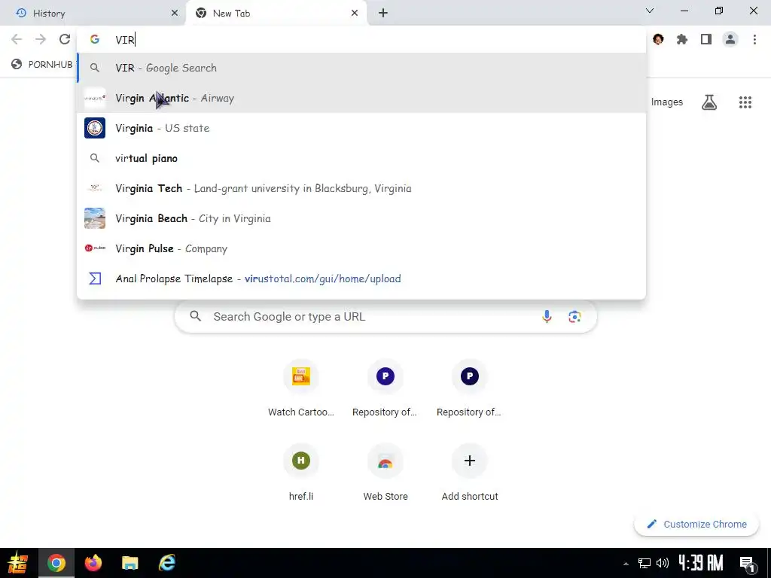Open the Google apps grid
The width and height of the screenshot is (771, 578).
click(x=745, y=102)
